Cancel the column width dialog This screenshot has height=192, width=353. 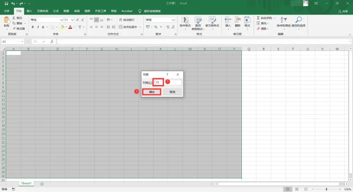172,92
